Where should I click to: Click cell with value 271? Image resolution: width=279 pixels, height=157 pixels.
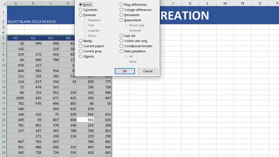tap(33, 136)
